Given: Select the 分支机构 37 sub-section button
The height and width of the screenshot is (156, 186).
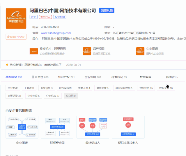Looking at the screenshot, I should pos(53,96).
